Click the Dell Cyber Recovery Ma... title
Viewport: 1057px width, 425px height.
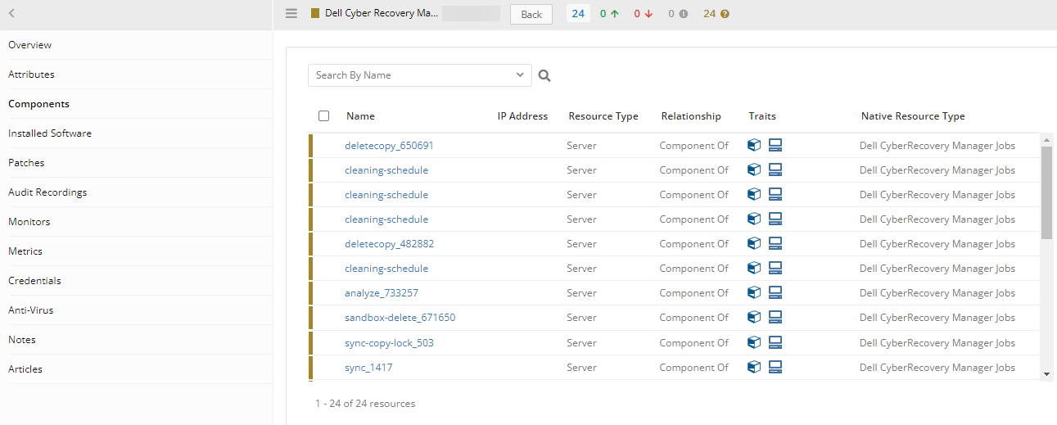point(382,14)
